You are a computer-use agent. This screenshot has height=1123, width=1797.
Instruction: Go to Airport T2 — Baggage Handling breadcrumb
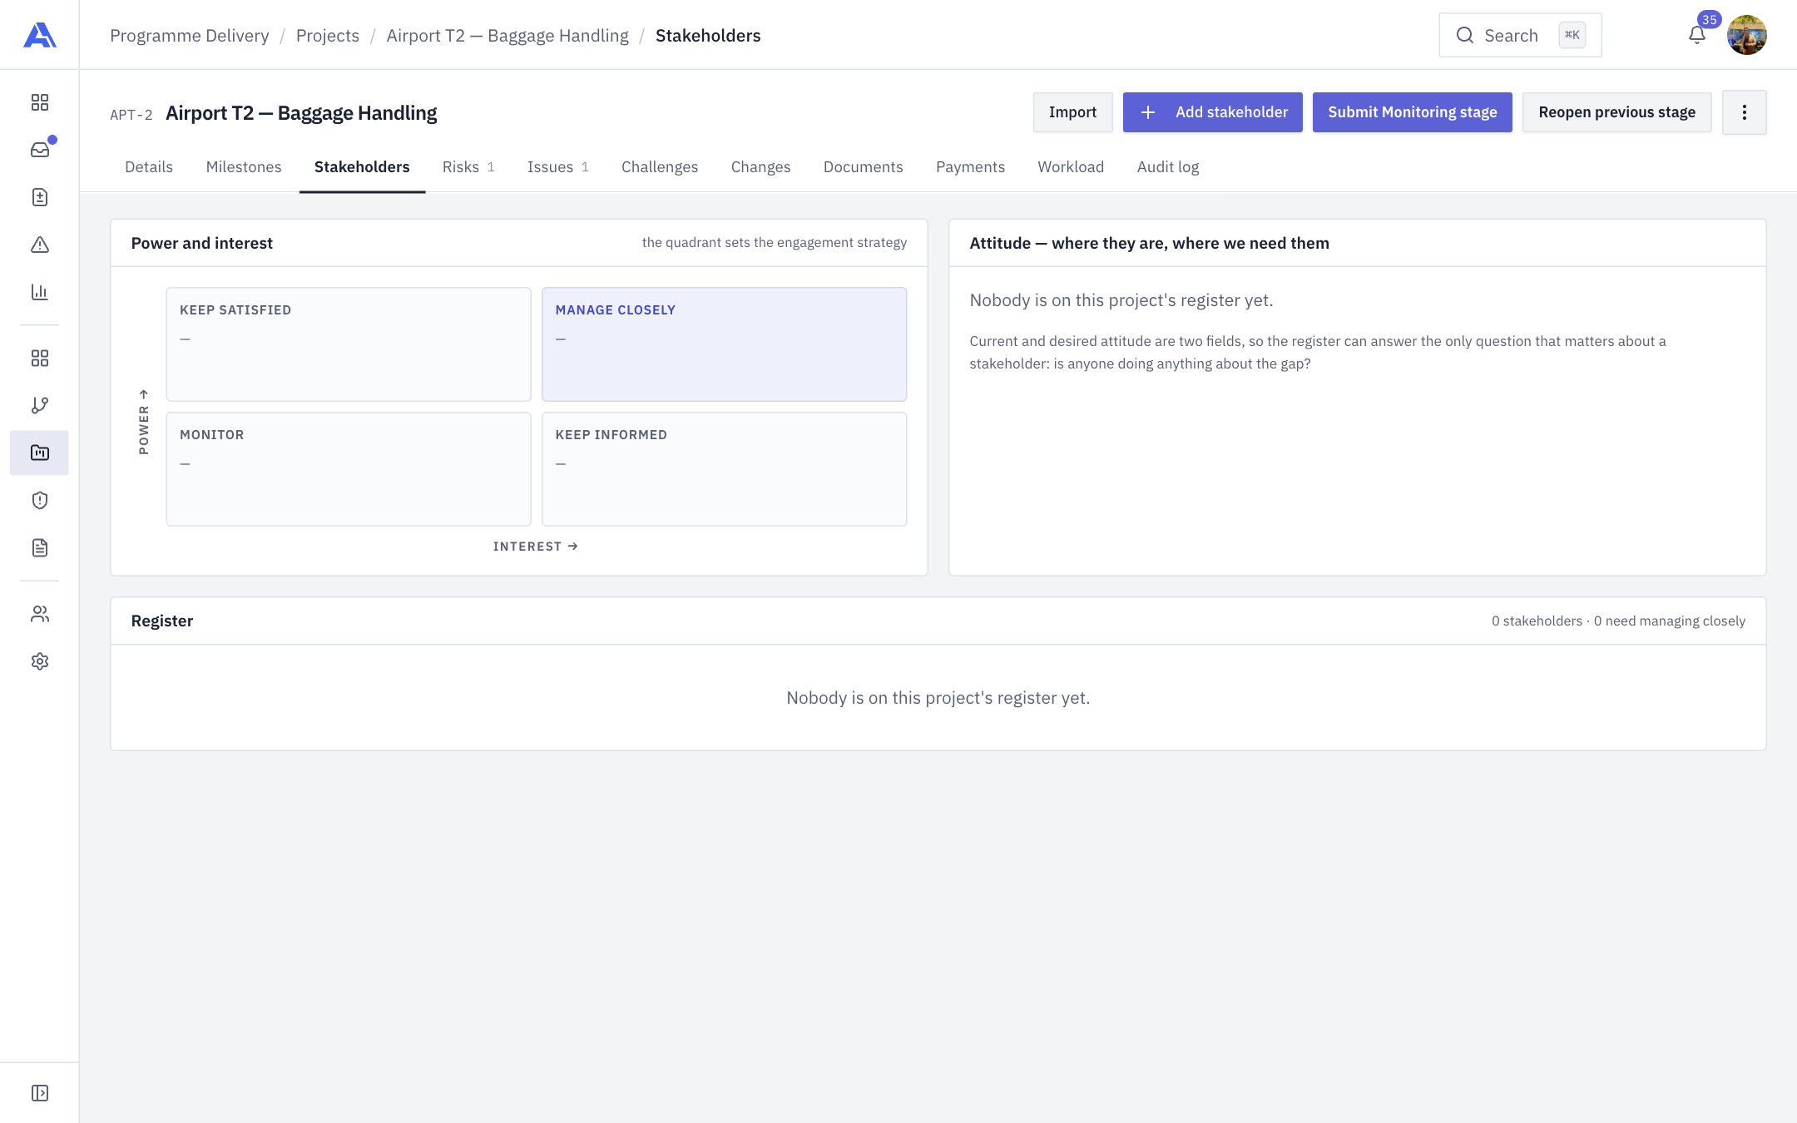(x=507, y=36)
